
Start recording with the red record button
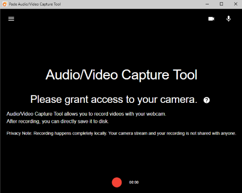pyautogui.click(x=117, y=182)
